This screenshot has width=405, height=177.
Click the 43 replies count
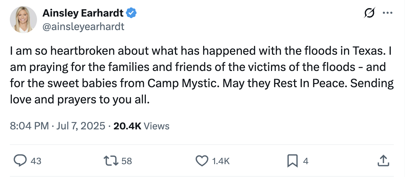[36, 161]
